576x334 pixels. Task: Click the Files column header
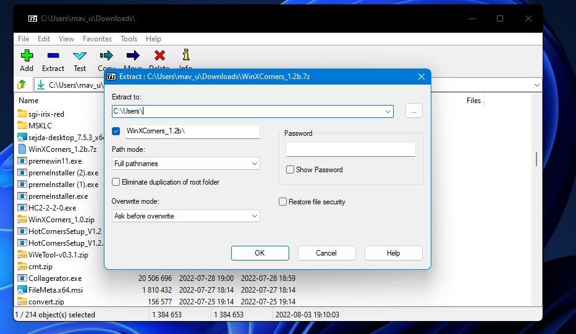tap(473, 100)
